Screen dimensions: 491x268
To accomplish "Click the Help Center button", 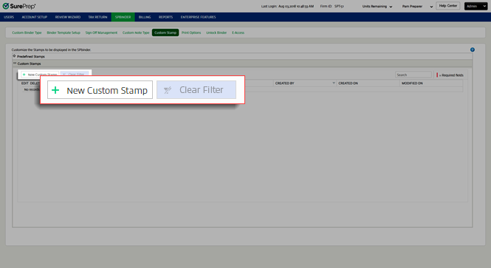I will click(x=447, y=6).
